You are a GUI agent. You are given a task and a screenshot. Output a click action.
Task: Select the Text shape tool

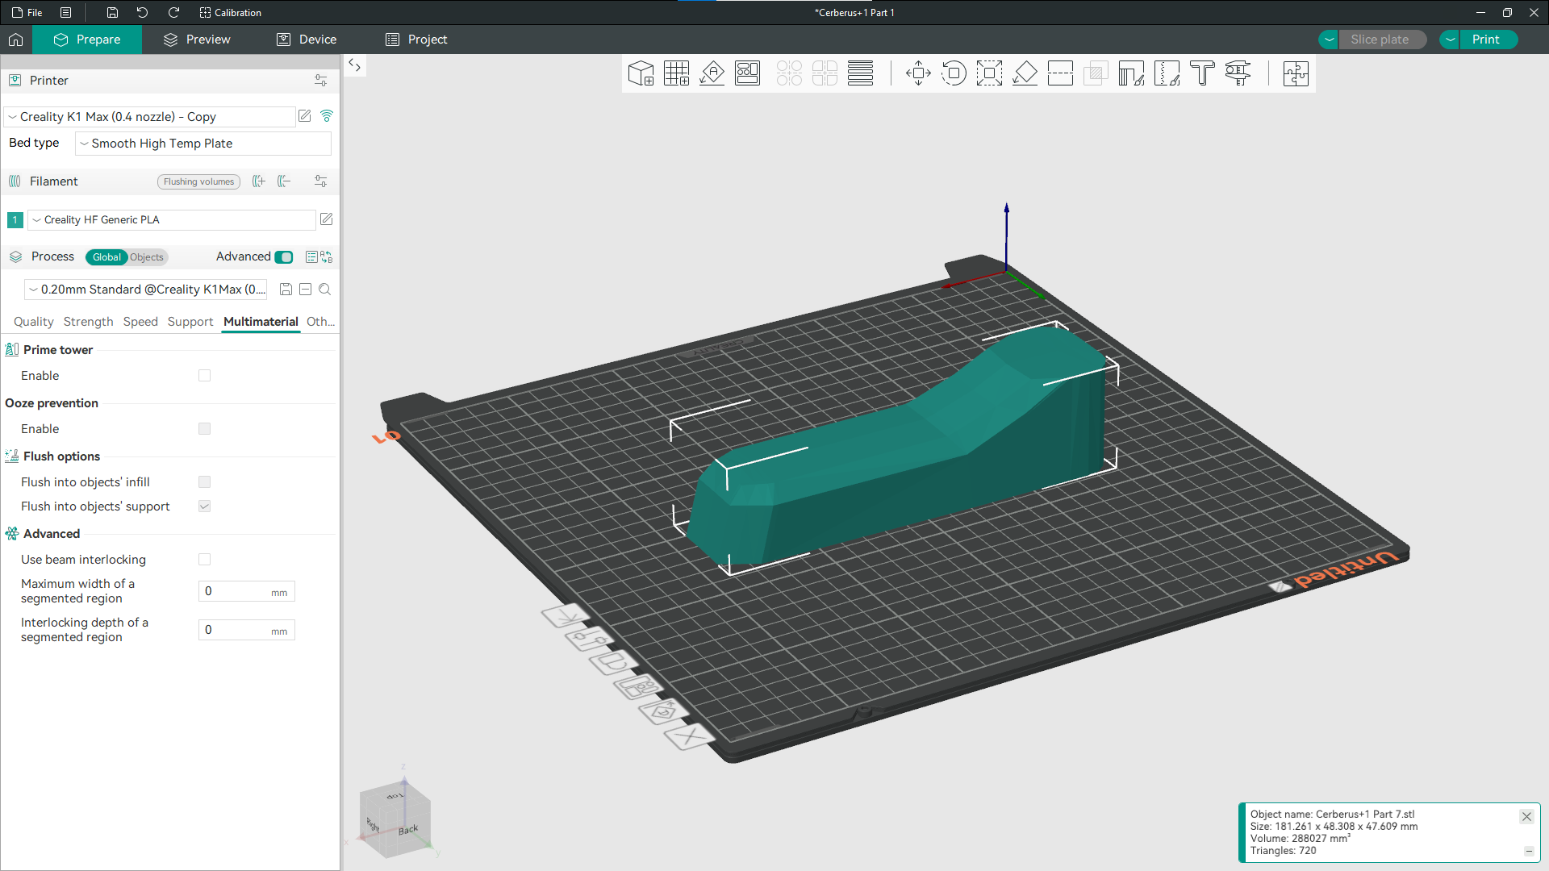pyautogui.click(x=1202, y=73)
